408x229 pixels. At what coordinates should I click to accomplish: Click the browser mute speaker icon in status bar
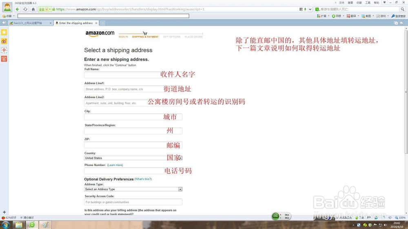(390, 218)
